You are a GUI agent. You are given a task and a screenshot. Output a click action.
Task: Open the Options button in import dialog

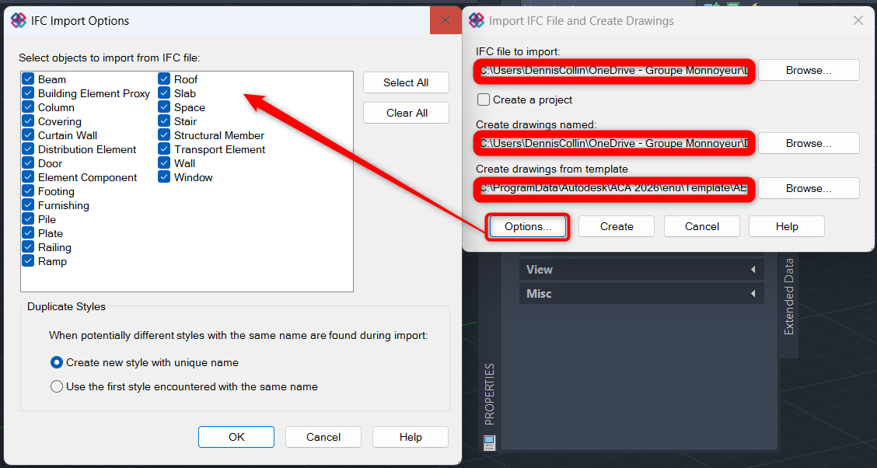tap(528, 226)
